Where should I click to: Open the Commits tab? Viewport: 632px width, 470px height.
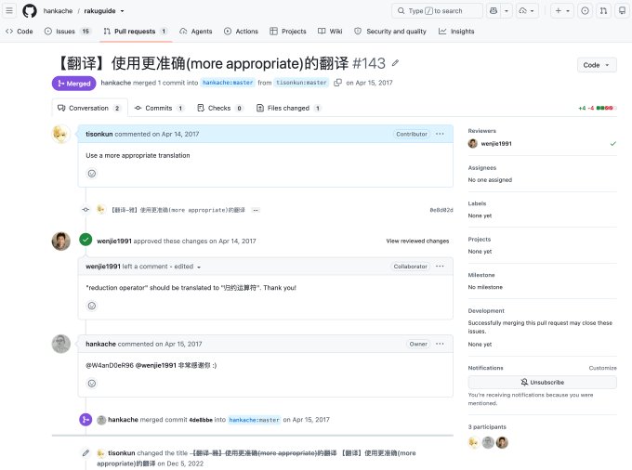[x=159, y=108]
